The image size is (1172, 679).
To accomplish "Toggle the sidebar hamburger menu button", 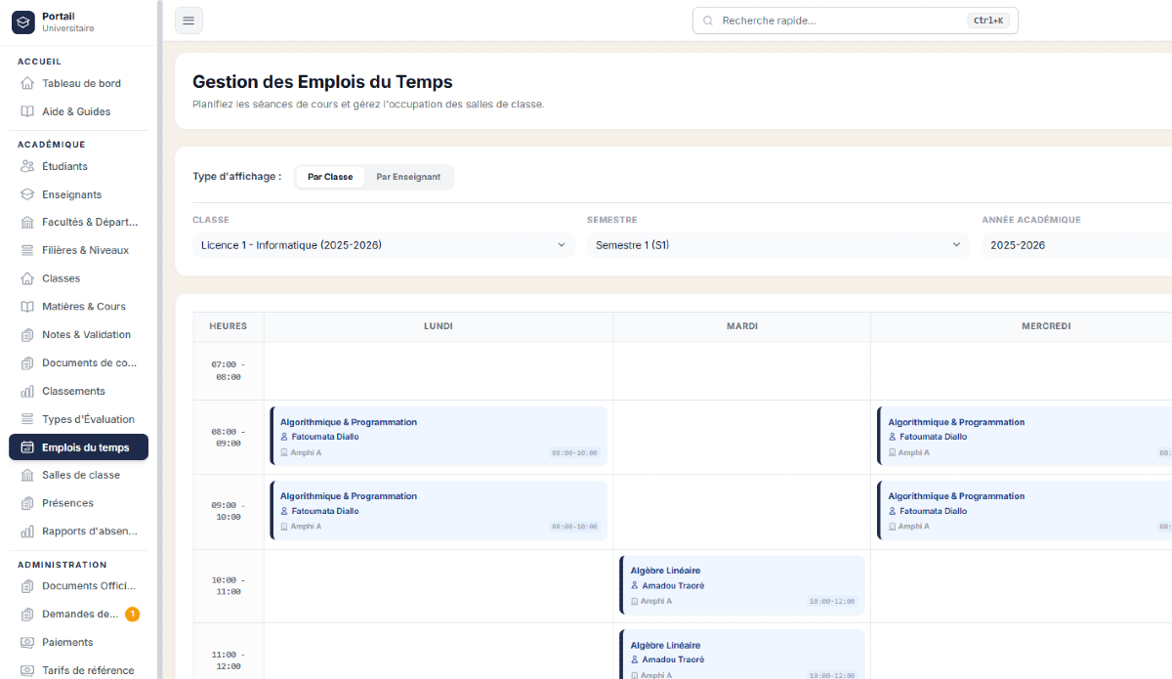I will click(x=188, y=21).
